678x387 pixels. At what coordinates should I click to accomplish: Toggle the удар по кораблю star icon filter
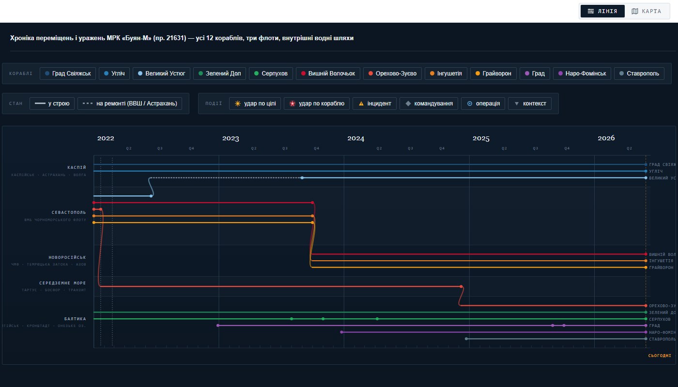click(317, 104)
